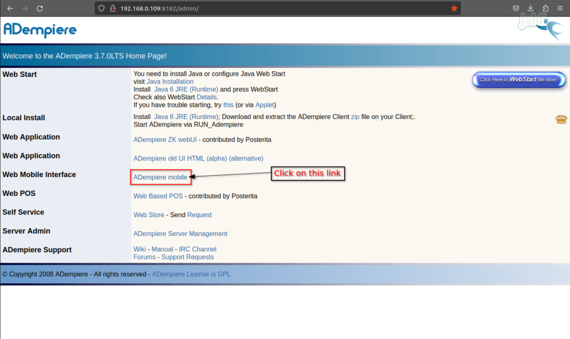Open the Manual support link
Viewport: 570px width, 339px height.
(162, 249)
